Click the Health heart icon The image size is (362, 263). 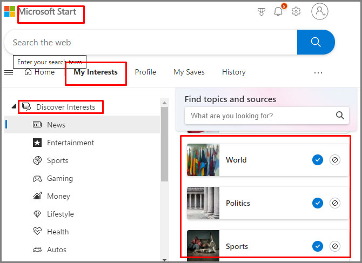[37, 231]
